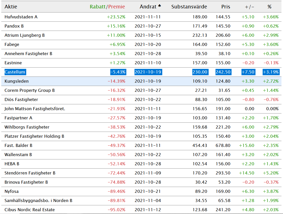This screenshot has width=283, height=214.
Task: Open Corem Property Group B
Action: (x=30, y=90)
